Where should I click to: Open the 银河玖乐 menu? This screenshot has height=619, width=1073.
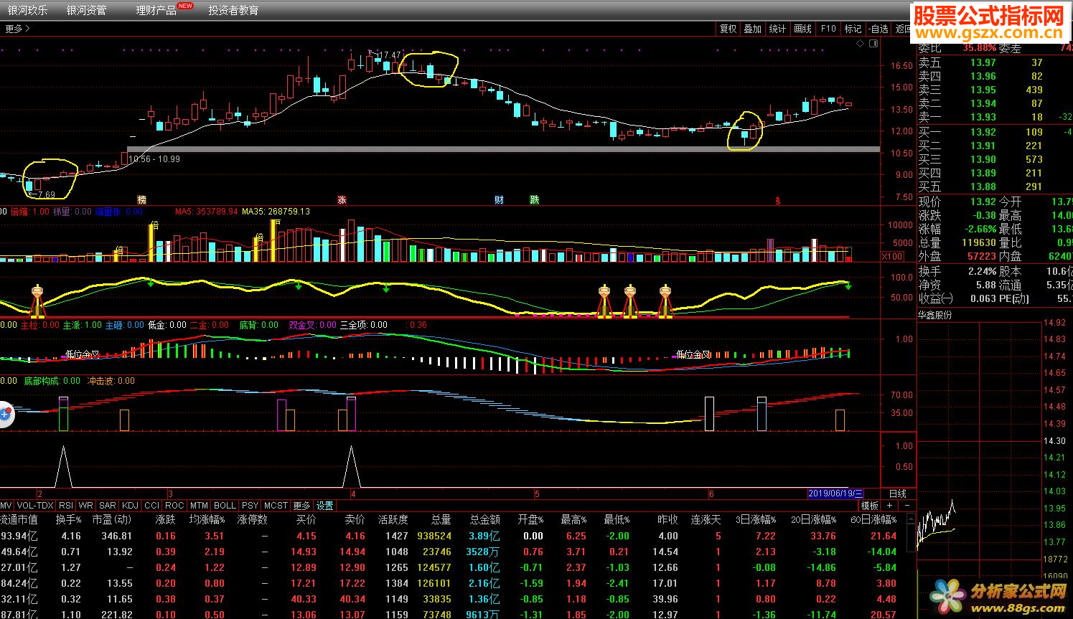(x=28, y=10)
